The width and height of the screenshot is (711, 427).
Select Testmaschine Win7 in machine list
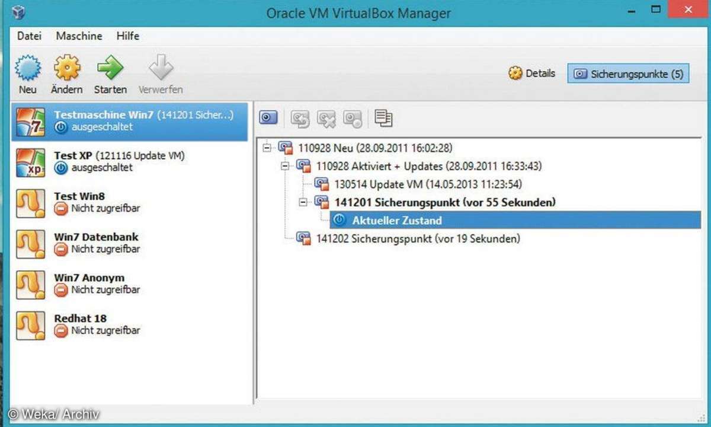pyautogui.click(x=130, y=121)
